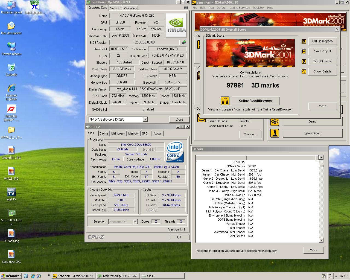The width and height of the screenshot is (350, 280).
Task: Switch to Mainboard tab in CPU-Z
Action: pos(118,133)
